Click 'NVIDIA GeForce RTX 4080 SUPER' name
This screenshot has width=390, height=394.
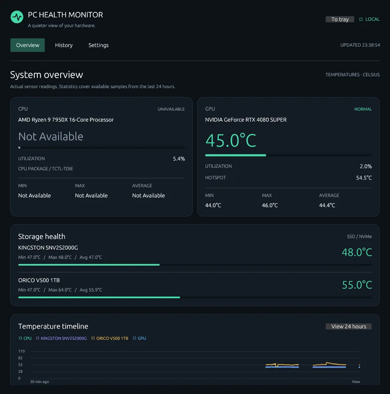click(246, 120)
